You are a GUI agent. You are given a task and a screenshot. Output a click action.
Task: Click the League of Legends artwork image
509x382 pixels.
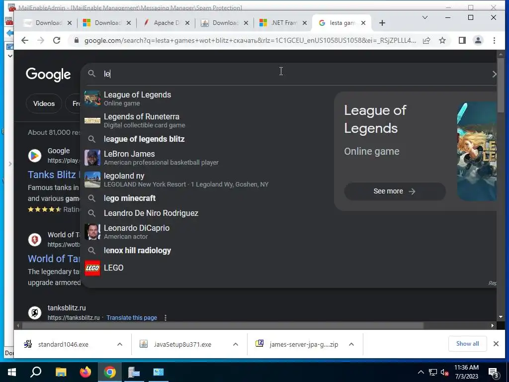[477, 151]
